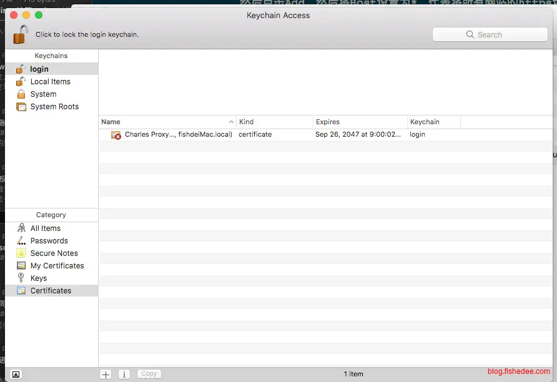Click the Charles Proxy certificate icon

point(116,135)
